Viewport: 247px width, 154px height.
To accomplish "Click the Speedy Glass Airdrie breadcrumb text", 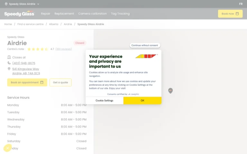I will 91,24.
